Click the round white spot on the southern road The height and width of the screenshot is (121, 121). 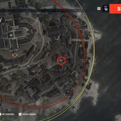point(38,103)
